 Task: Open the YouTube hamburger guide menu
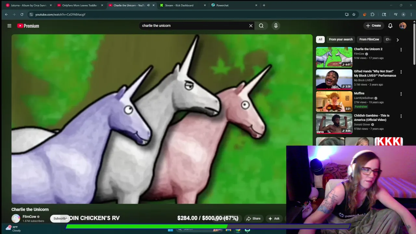pos(9,26)
